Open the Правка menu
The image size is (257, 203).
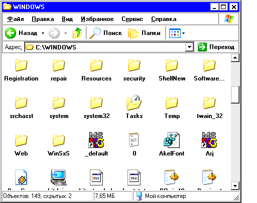point(43,19)
